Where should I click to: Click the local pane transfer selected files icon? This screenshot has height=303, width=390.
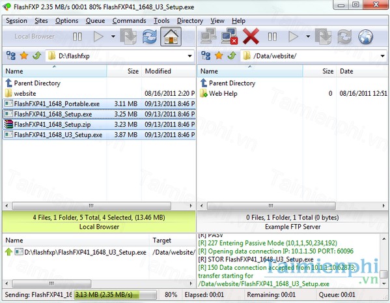tap(128, 36)
